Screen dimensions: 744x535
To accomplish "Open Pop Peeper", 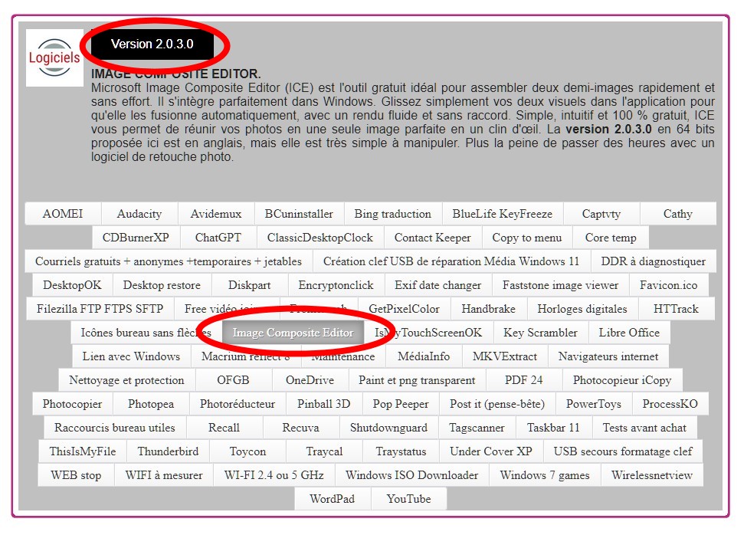I will 401,403.
